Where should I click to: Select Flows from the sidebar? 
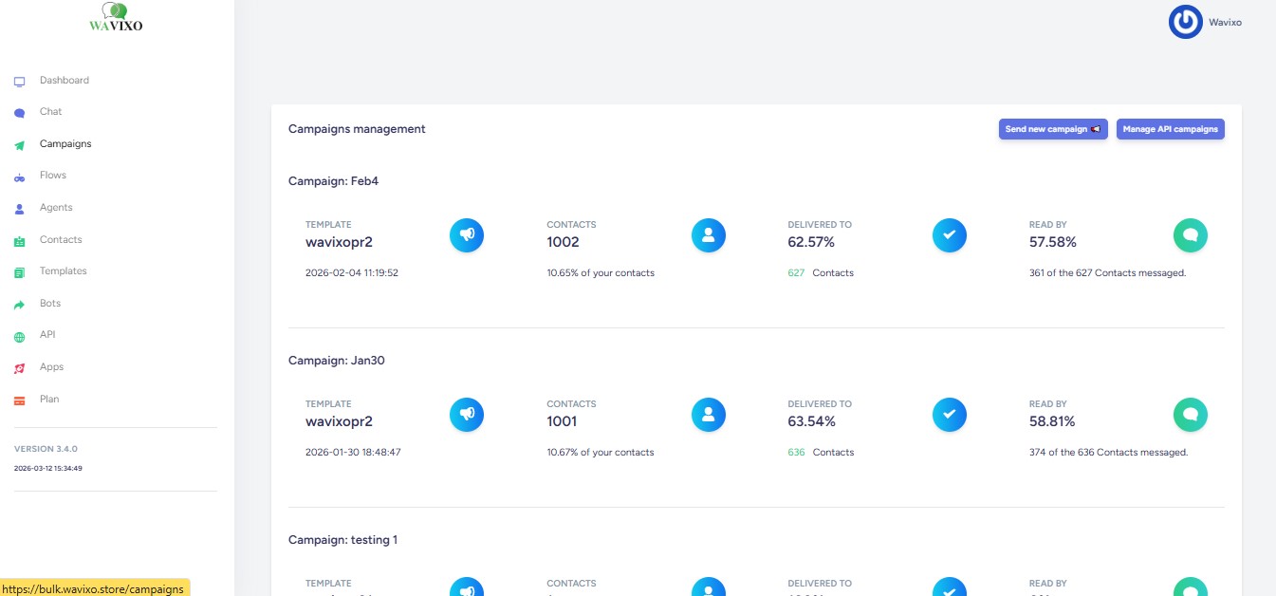pyautogui.click(x=53, y=176)
